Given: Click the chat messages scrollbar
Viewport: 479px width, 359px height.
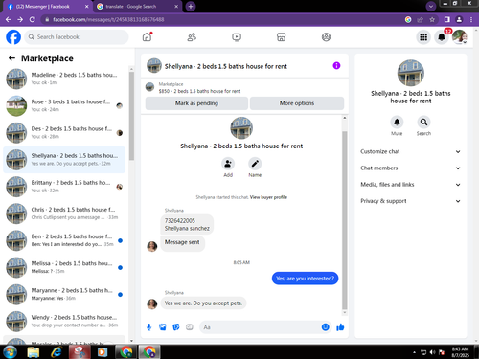Looking at the screenshot, I should pos(345,220).
